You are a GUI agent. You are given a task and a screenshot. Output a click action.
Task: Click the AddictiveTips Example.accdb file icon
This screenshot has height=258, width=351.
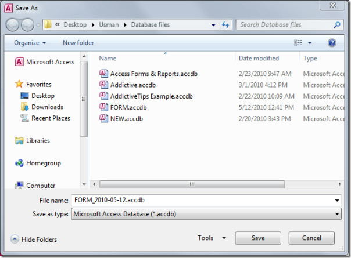point(103,96)
